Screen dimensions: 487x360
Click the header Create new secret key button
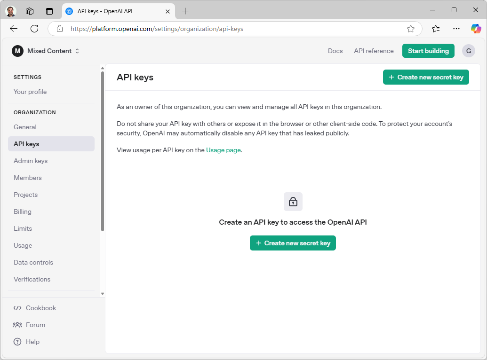click(426, 77)
